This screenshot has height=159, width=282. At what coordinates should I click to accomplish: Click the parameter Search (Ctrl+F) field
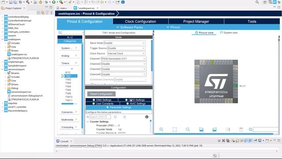tap(100, 117)
